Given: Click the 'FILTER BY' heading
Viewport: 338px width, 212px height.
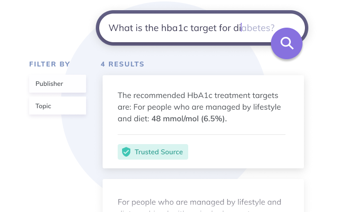Looking at the screenshot, I should pyautogui.click(x=50, y=64).
